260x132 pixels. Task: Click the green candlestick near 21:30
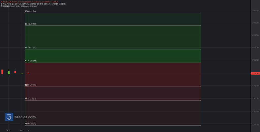[9, 72]
